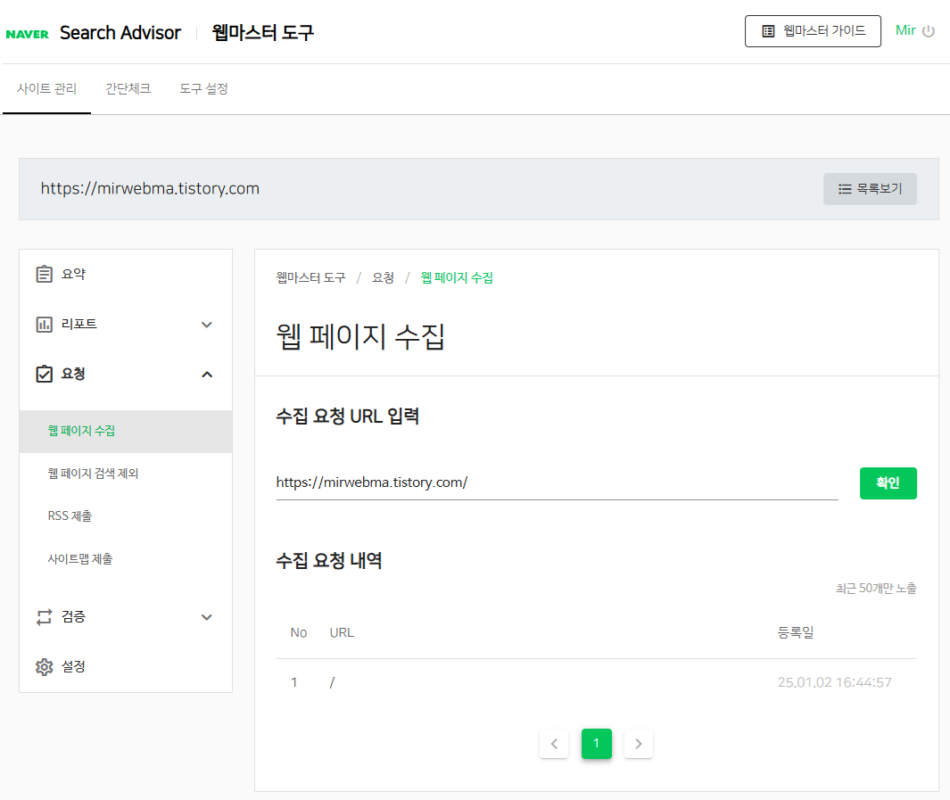Click the 목록보기 button

point(870,189)
